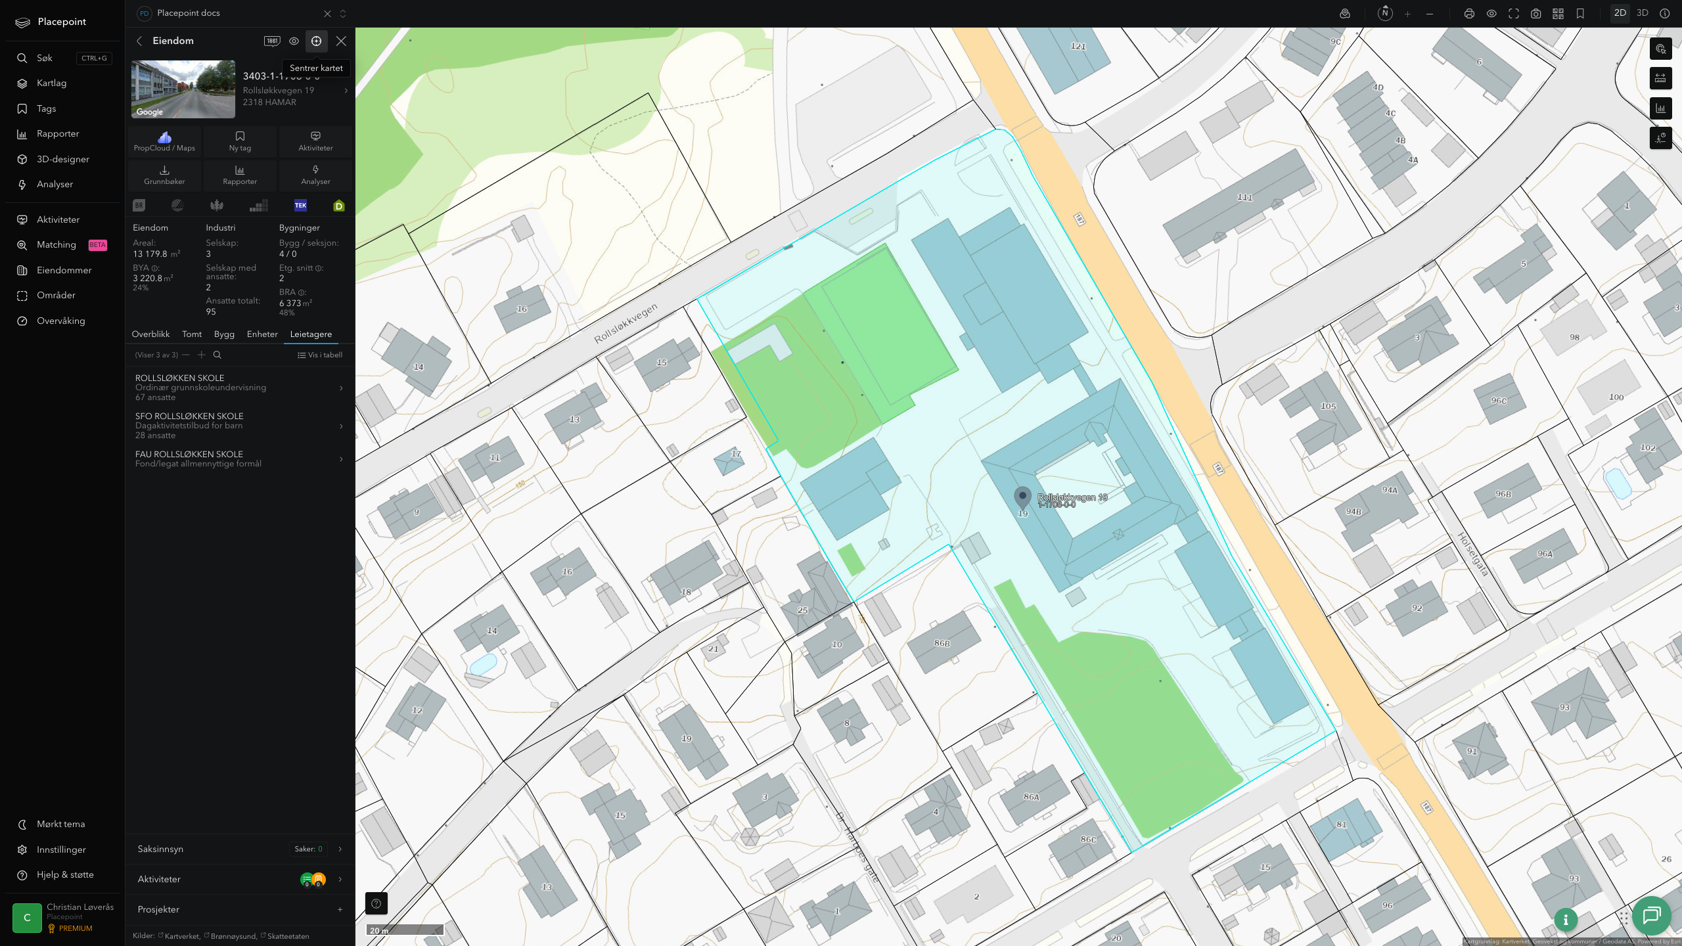Open Hjelp & støtte

64,875
